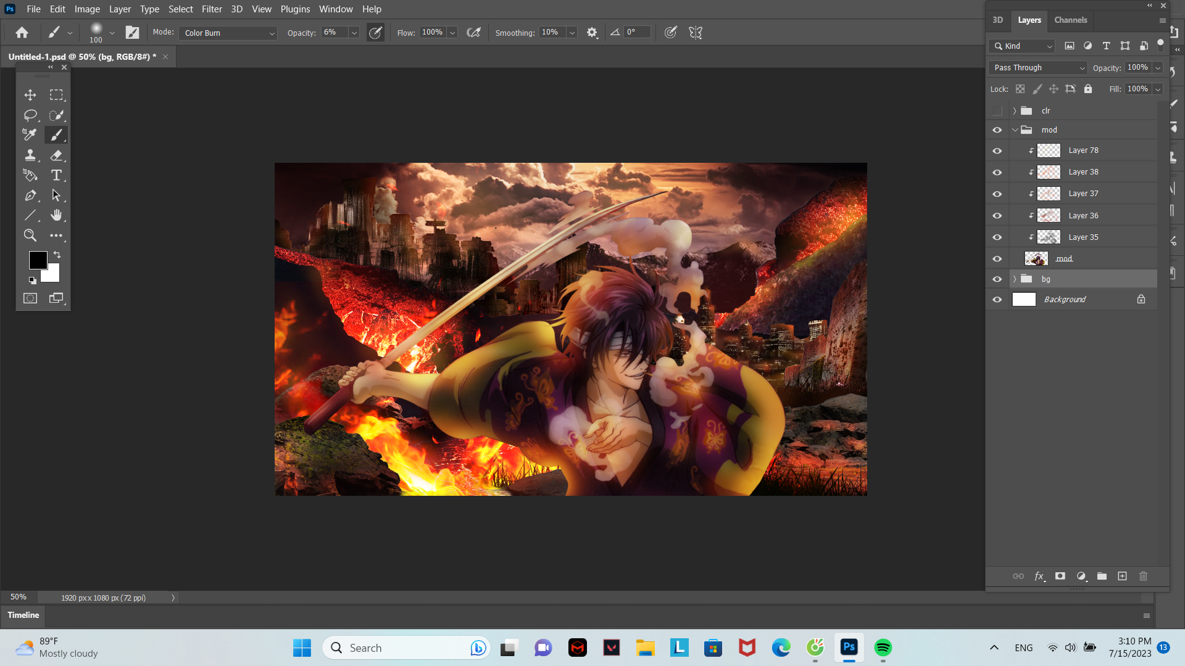The width and height of the screenshot is (1185, 666).
Task: Show the hidden clr group
Action: coord(997,111)
